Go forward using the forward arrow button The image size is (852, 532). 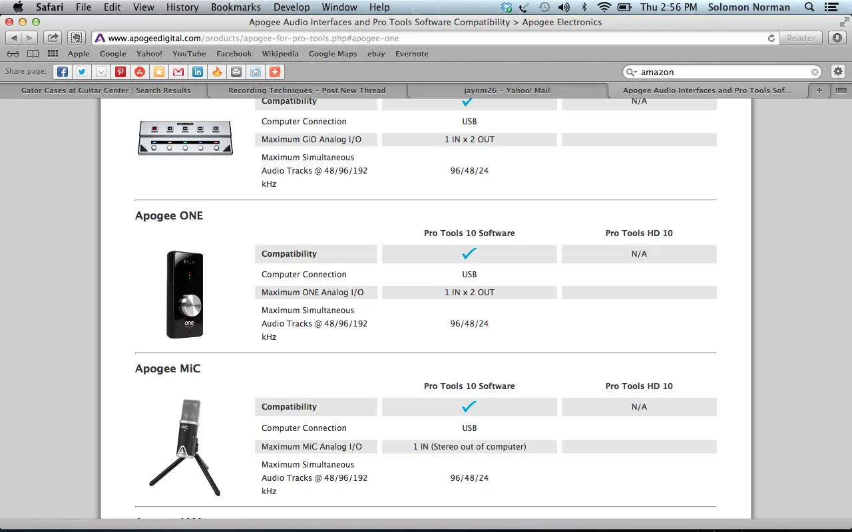point(30,38)
